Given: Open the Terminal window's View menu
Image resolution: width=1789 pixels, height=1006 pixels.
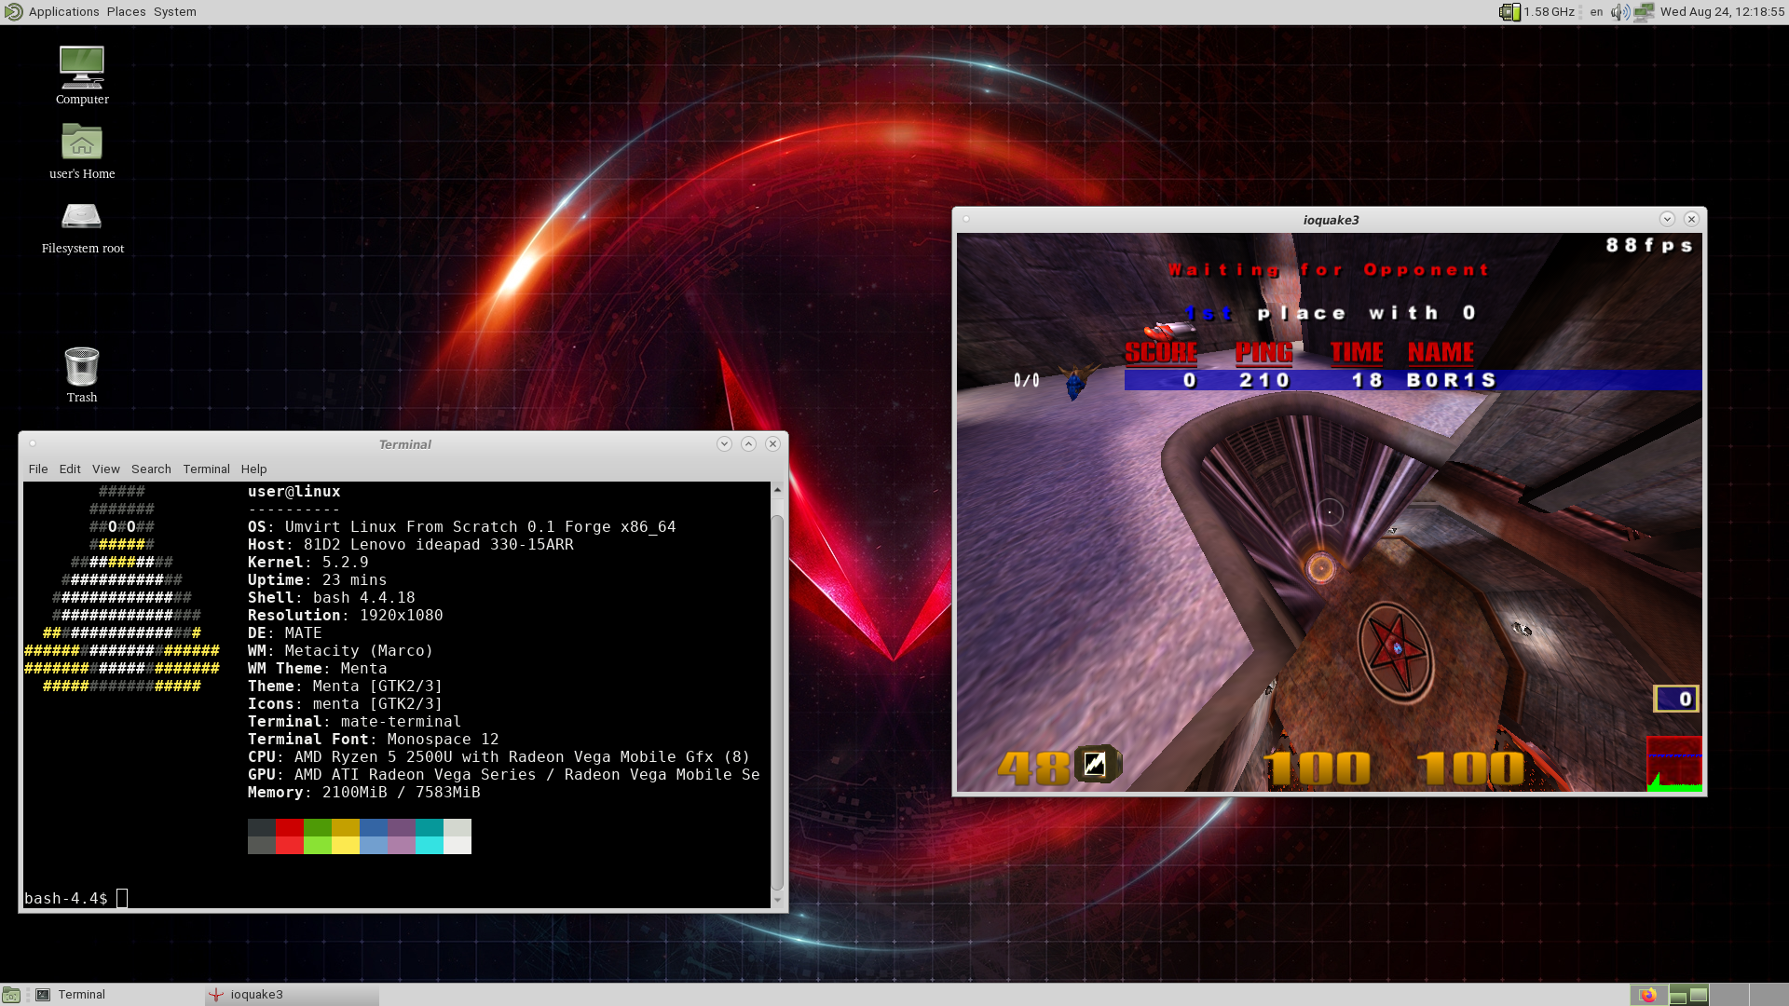Looking at the screenshot, I should (105, 469).
